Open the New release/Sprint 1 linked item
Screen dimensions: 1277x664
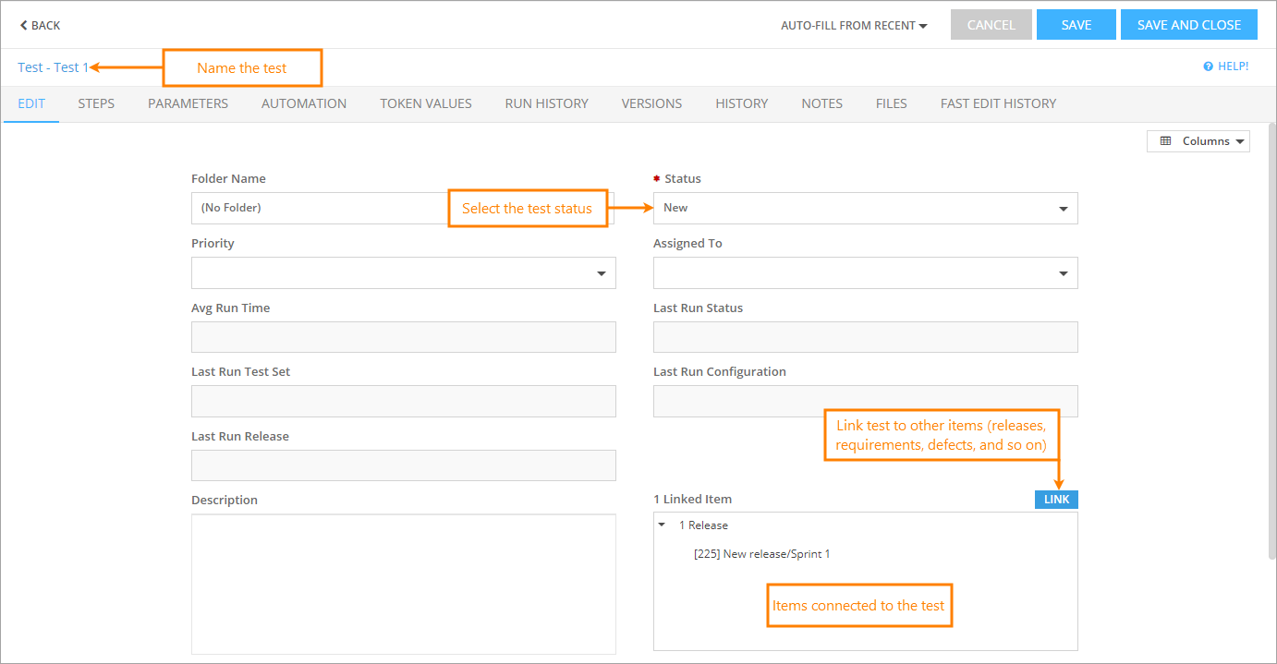tap(761, 552)
